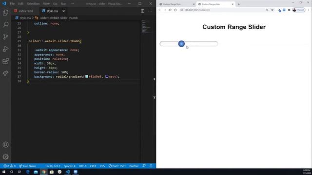Click the zoom magnifier in address bar
Viewport: 312px width, 175px height.
point(267,10)
